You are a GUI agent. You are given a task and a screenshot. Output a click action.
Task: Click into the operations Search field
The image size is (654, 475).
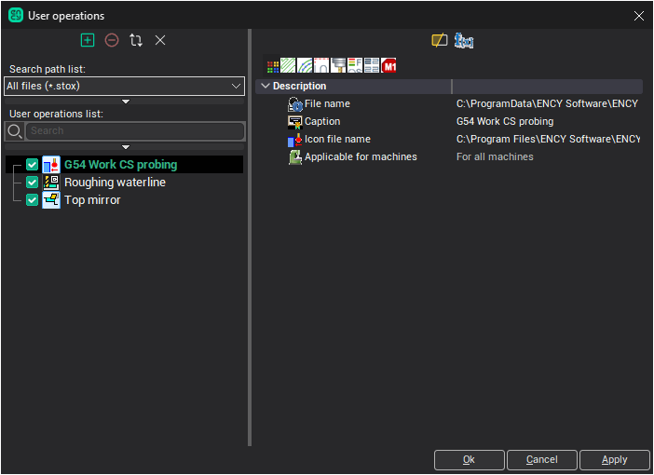[x=135, y=131]
